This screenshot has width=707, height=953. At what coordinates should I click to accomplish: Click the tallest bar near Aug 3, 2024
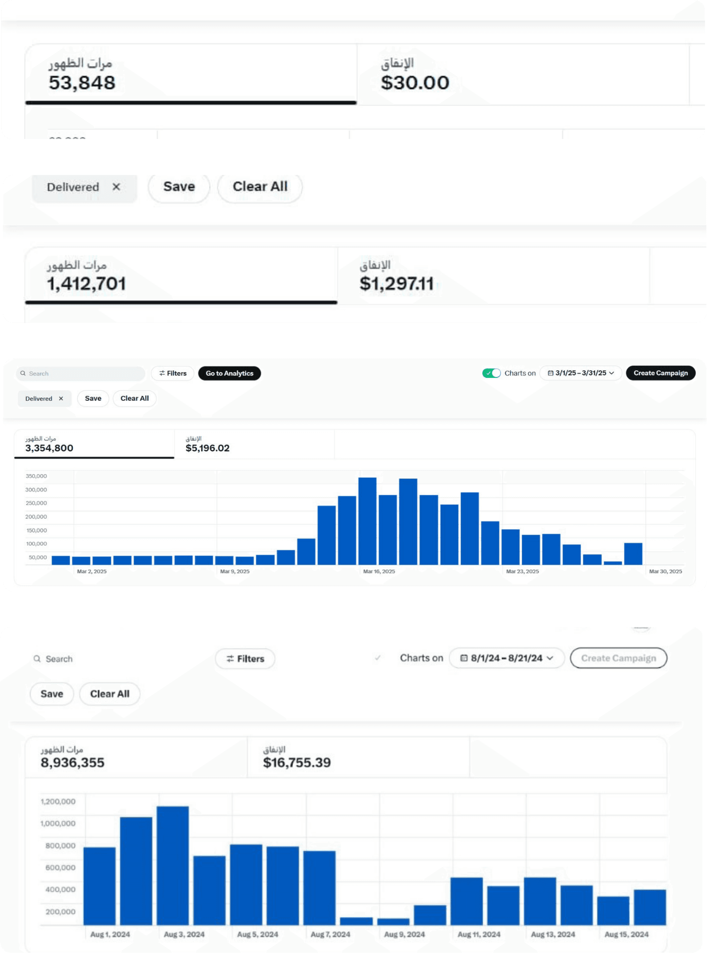pos(172,865)
